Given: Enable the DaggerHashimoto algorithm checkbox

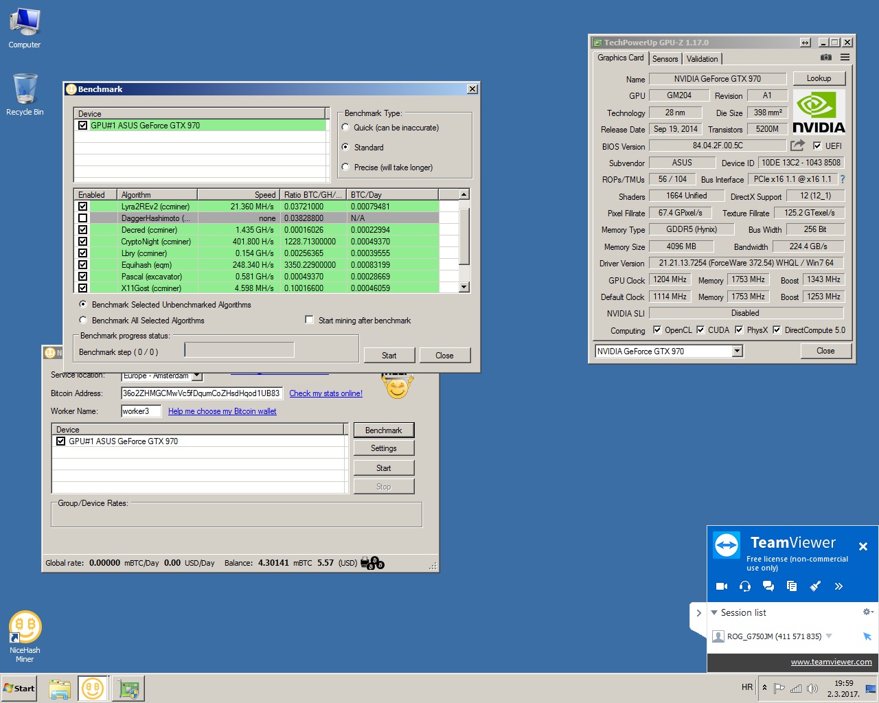Looking at the screenshot, I should (83, 218).
